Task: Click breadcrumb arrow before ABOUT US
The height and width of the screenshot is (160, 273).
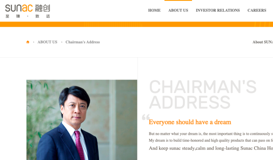Action: (x=34, y=42)
